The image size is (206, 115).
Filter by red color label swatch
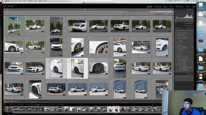155,14
